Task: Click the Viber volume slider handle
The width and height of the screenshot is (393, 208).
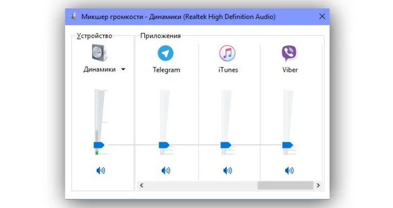Action: (x=288, y=145)
